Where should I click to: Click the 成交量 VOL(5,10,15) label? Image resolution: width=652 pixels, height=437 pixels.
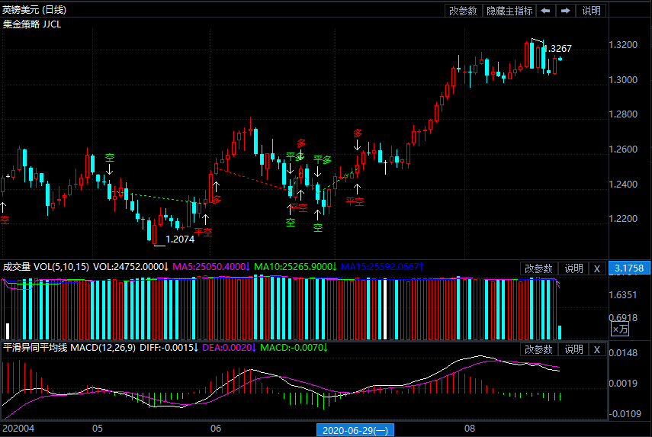[x=46, y=267]
